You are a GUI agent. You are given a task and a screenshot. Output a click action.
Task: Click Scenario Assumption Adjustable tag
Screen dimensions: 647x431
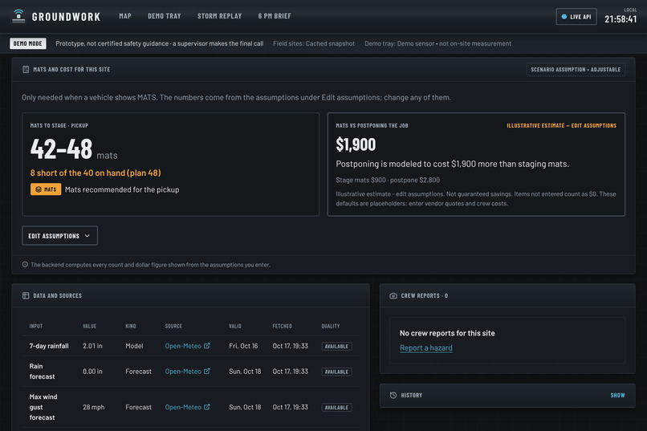576,69
